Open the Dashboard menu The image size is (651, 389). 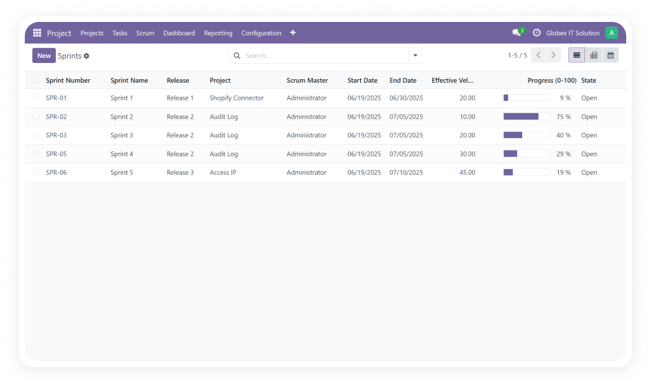pyautogui.click(x=179, y=33)
